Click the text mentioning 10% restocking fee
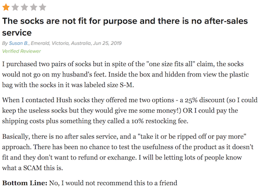The height and width of the screenshot is (192, 261). pos(160,121)
